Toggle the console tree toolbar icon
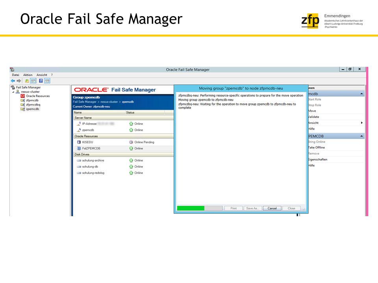 coord(33,81)
